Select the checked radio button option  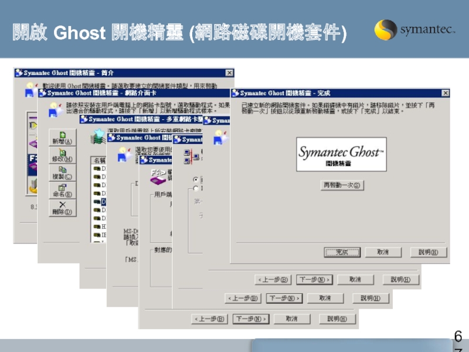coord(196,180)
